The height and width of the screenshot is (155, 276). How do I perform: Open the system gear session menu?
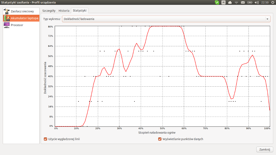coord(272,2)
